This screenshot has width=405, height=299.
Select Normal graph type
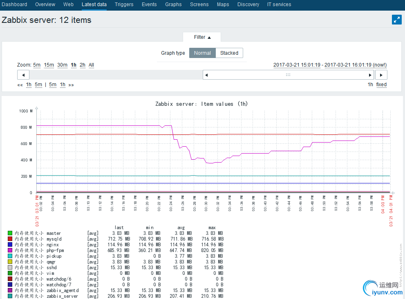(202, 53)
